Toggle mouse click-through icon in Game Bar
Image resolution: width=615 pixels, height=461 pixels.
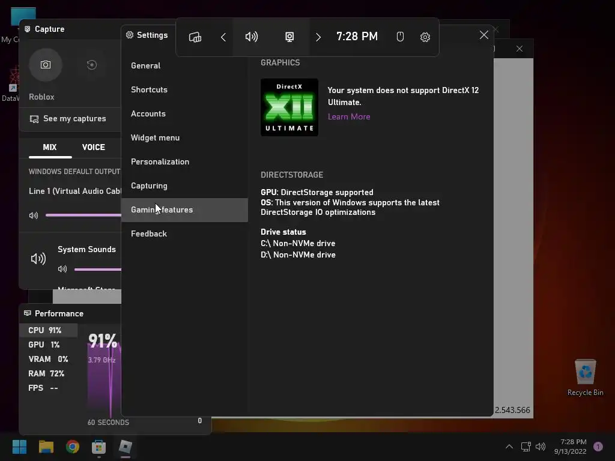tap(400, 37)
